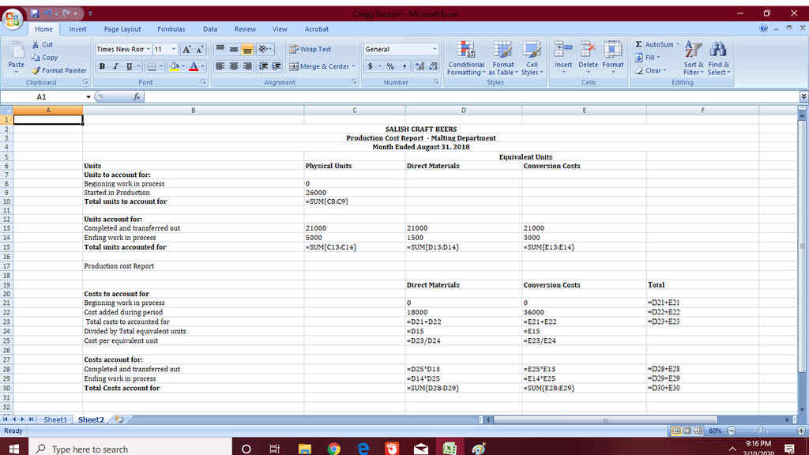Switch to the Sheet1 tab

click(x=55, y=419)
